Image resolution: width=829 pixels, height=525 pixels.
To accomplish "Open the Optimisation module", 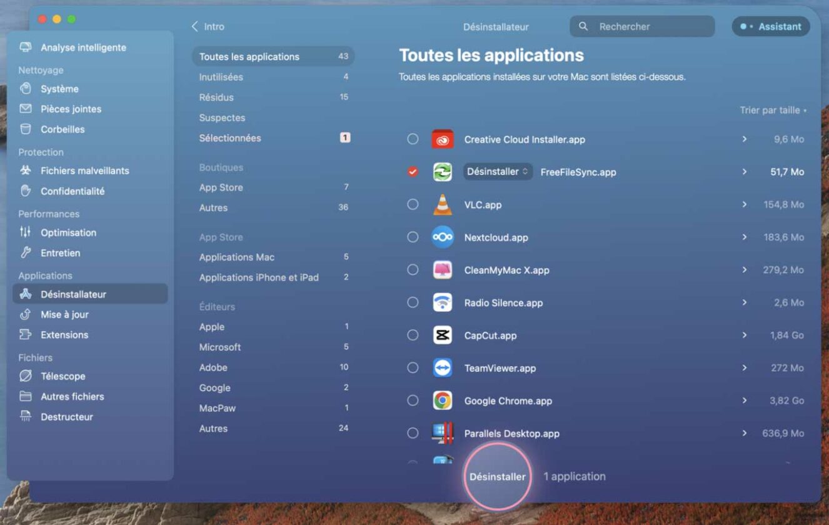I will click(68, 232).
